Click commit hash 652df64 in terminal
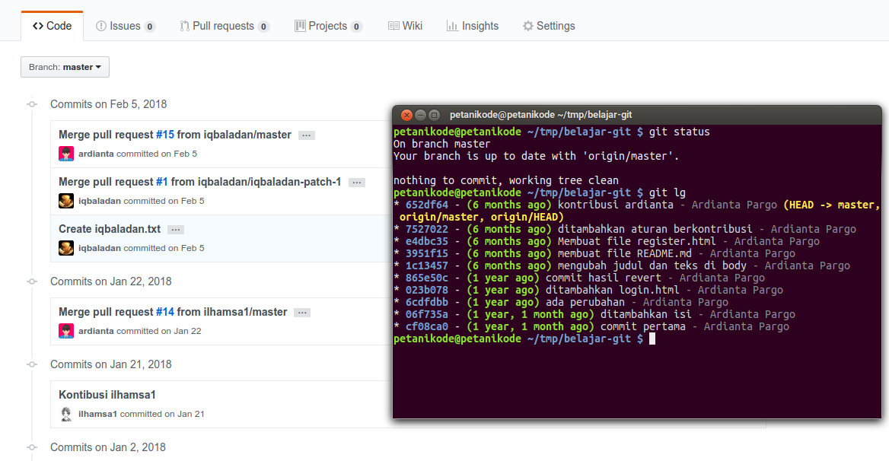Viewport: 889px width, 461px height. pos(426,205)
